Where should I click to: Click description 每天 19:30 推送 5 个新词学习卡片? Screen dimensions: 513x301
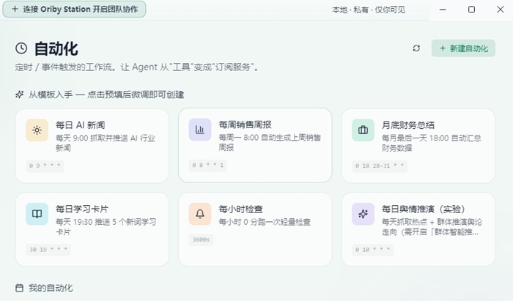point(106,227)
